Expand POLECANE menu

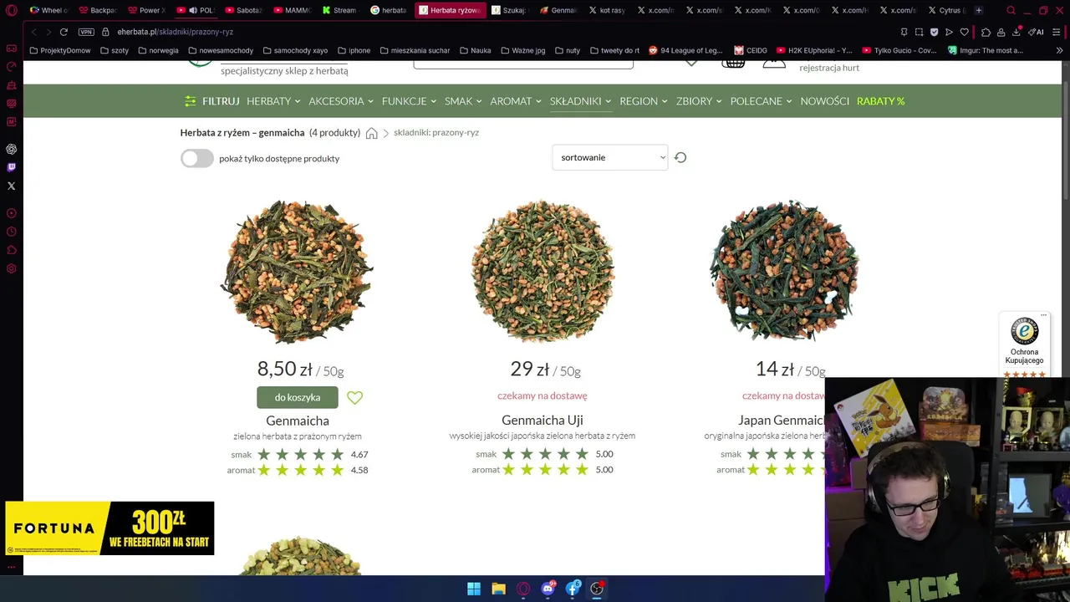(761, 101)
